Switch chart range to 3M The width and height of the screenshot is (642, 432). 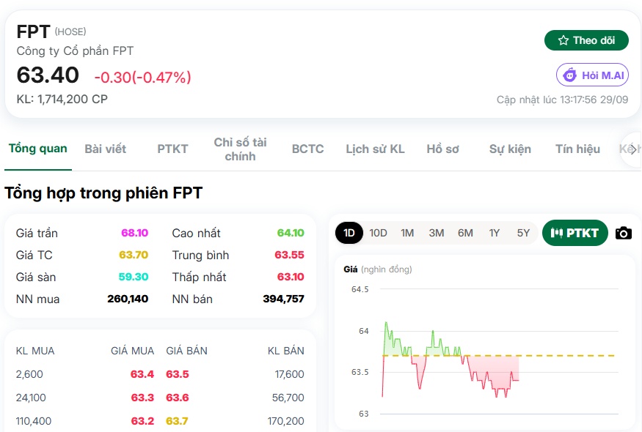click(x=436, y=233)
